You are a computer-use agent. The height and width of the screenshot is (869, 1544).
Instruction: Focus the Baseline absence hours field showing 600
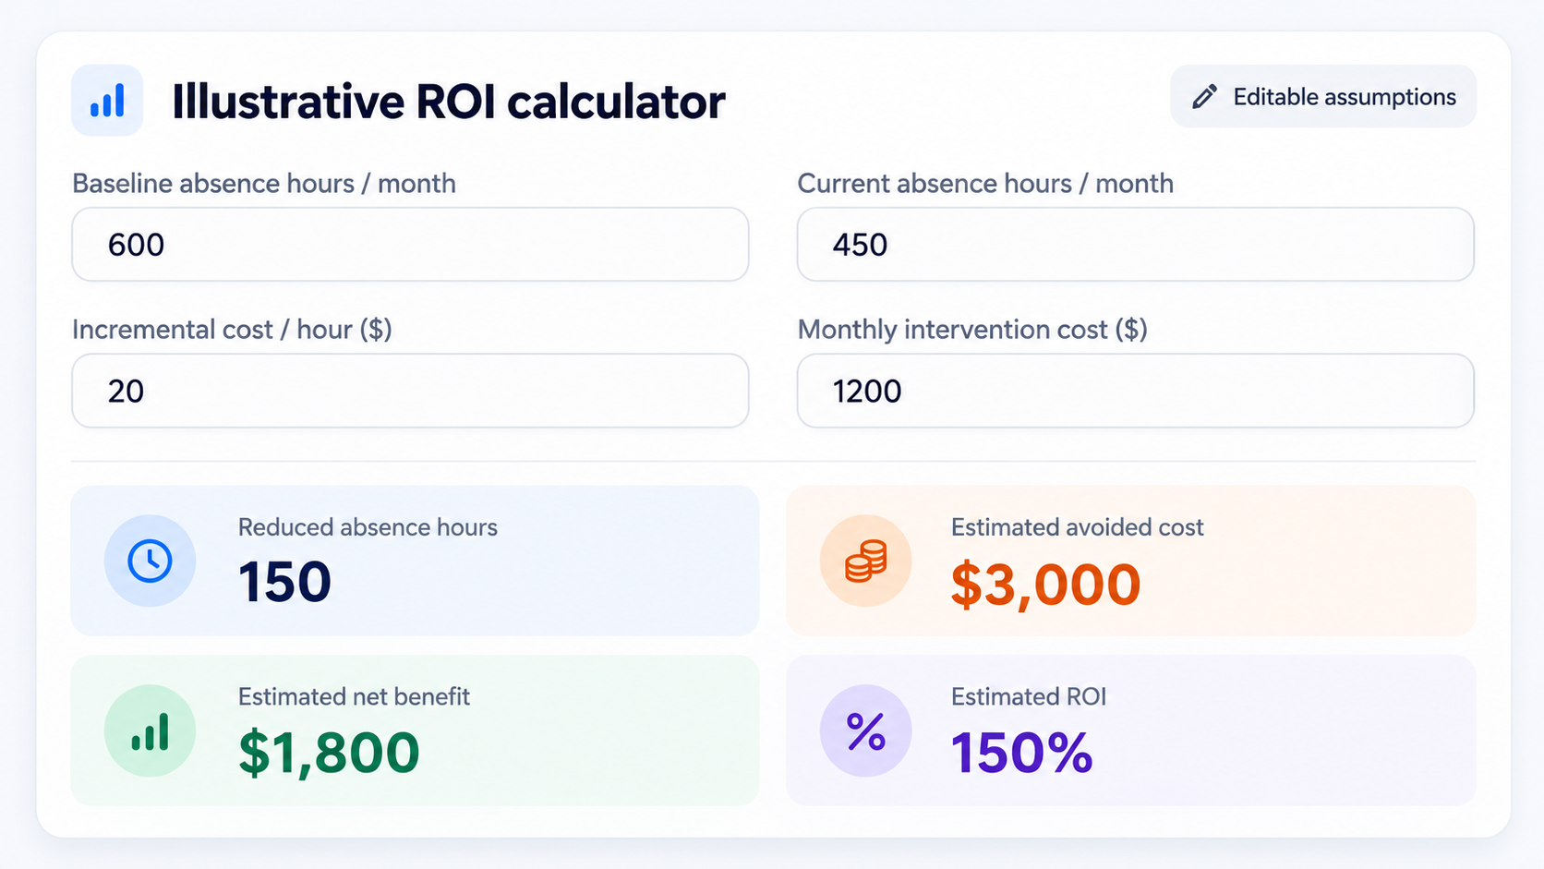pos(410,244)
